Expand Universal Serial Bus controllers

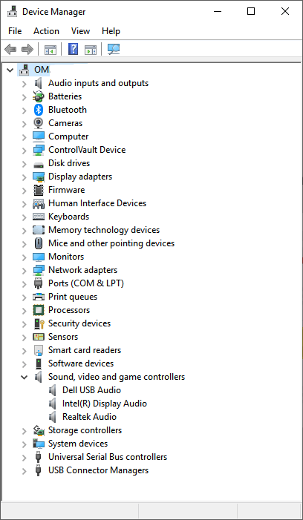click(x=24, y=458)
